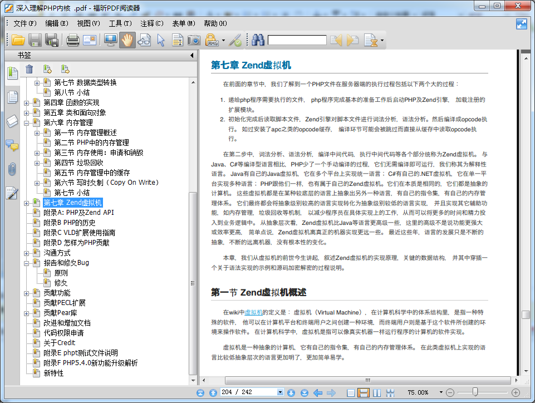The width and height of the screenshot is (535, 403).
Task: Open 注释(C) menu
Action: click(152, 23)
